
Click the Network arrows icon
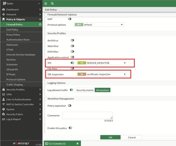(4, 15)
